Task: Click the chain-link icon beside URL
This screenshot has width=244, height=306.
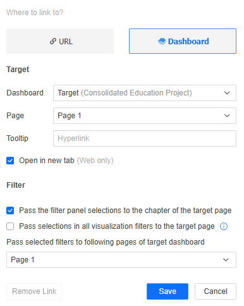Action: click(53, 41)
